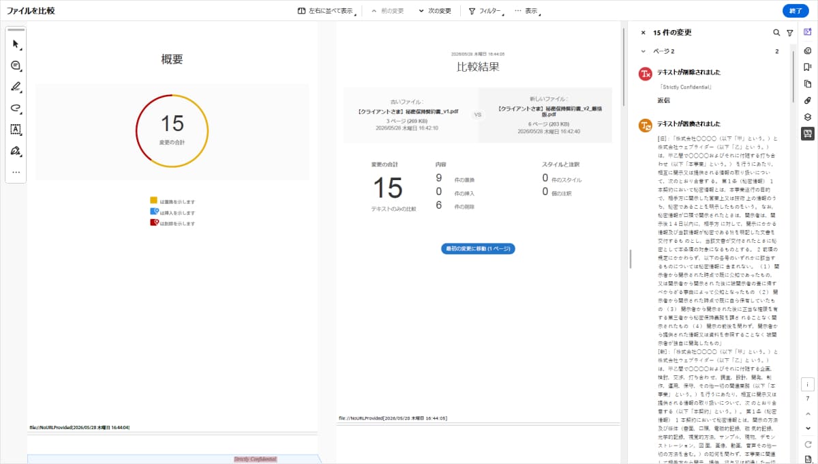818x464 pixels.
Task: Jump to 次の変更 next change
Action: pyautogui.click(x=435, y=11)
